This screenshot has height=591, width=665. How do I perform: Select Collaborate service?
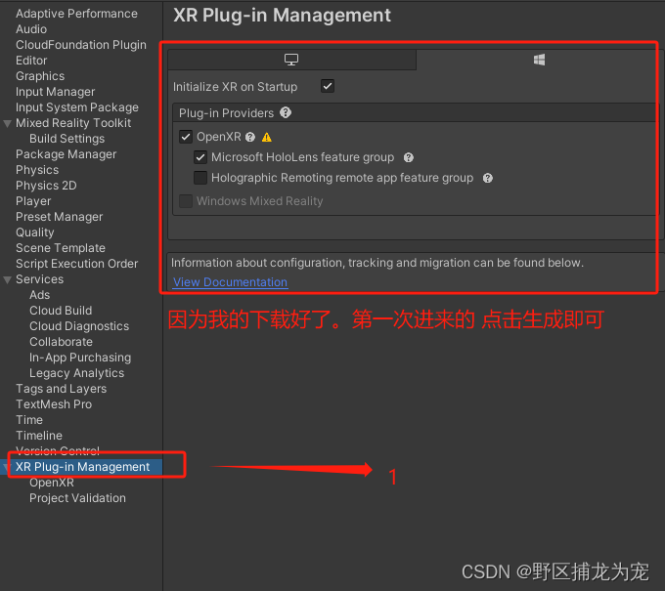pos(61,342)
